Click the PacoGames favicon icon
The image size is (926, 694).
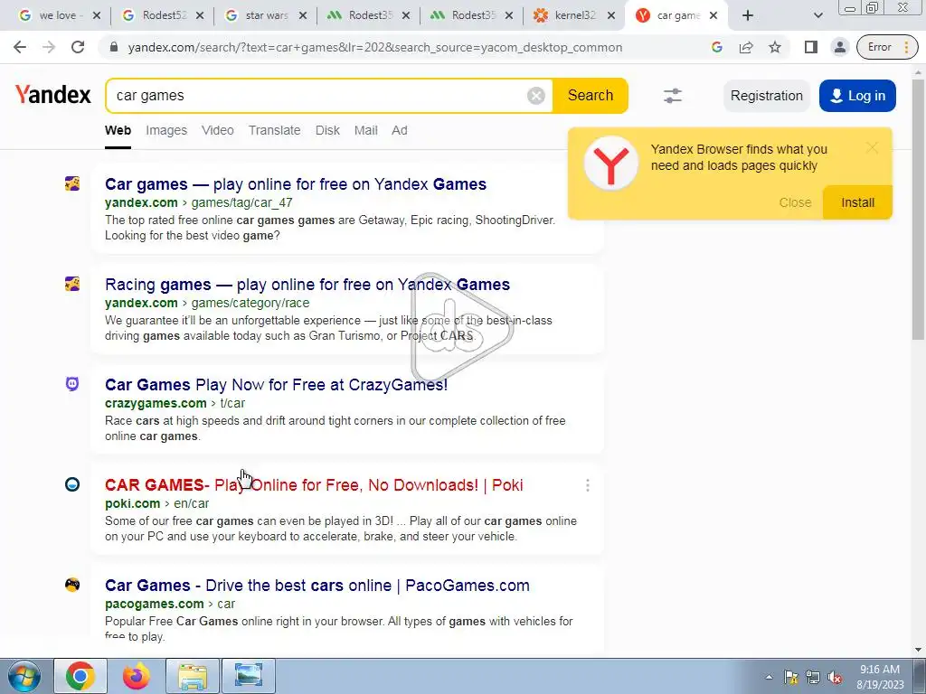(x=72, y=585)
